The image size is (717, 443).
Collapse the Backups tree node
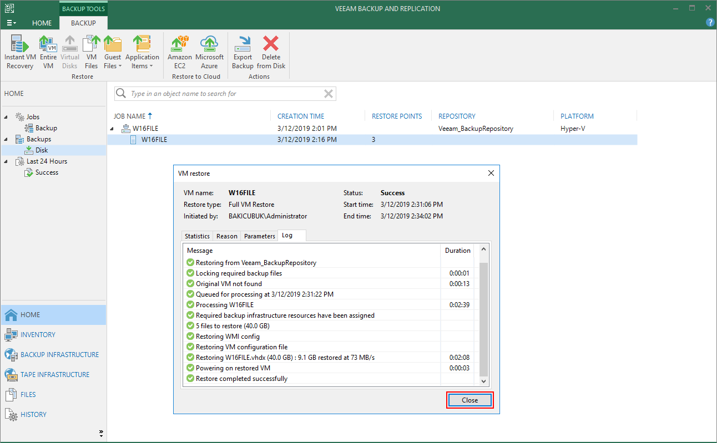point(7,139)
